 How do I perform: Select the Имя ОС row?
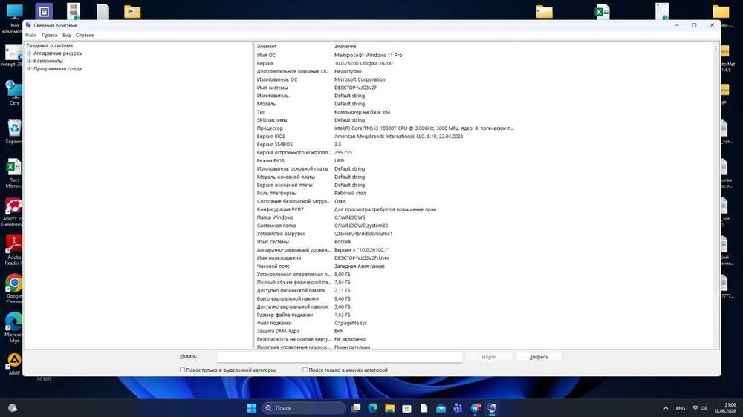coord(385,55)
